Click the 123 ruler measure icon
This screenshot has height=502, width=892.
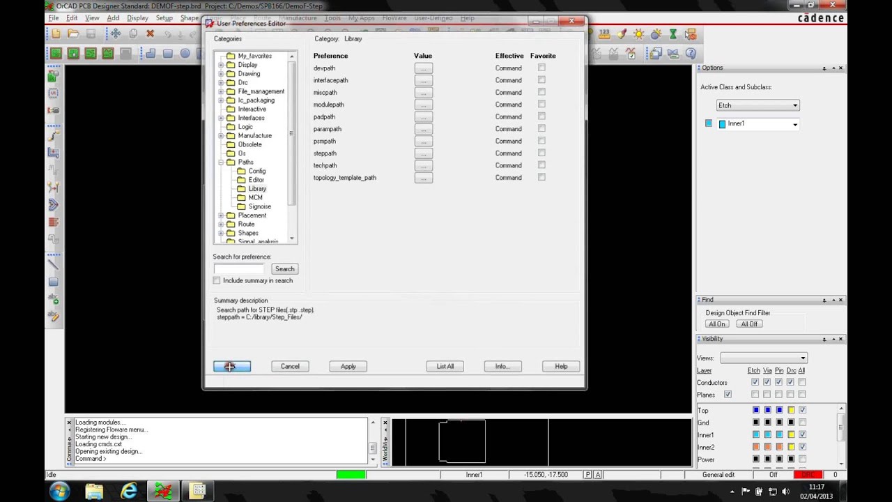point(604,33)
